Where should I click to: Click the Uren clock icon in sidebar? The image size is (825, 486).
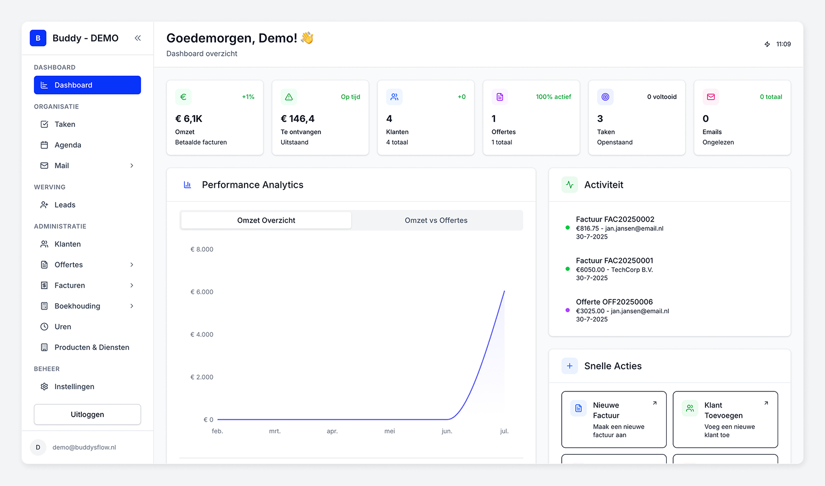(x=45, y=326)
